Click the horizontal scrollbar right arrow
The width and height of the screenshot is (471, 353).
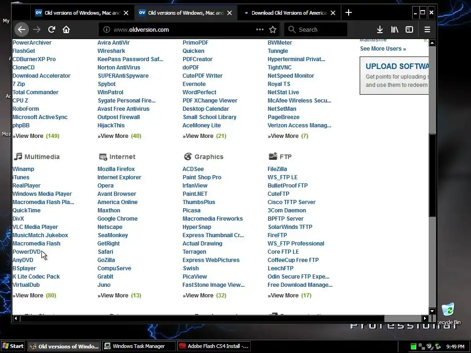tap(425, 318)
